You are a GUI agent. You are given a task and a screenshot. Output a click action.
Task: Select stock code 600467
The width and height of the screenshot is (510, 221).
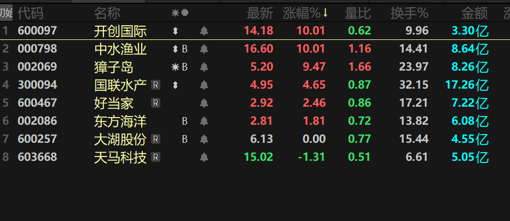pyautogui.click(x=37, y=103)
